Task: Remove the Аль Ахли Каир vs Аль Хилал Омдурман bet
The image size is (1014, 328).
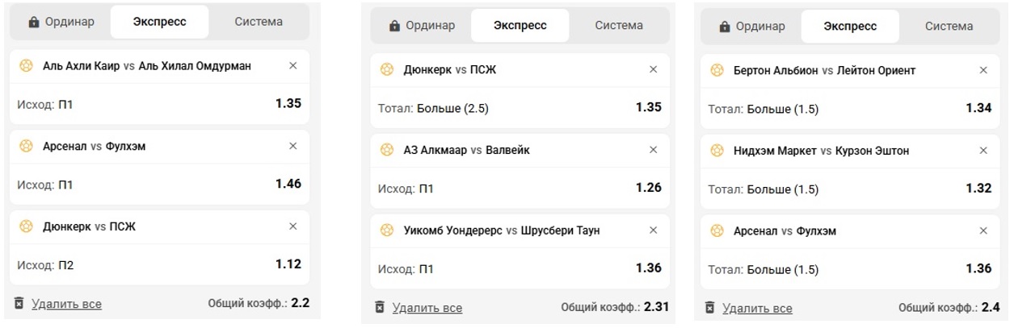Action: pyautogui.click(x=292, y=66)
